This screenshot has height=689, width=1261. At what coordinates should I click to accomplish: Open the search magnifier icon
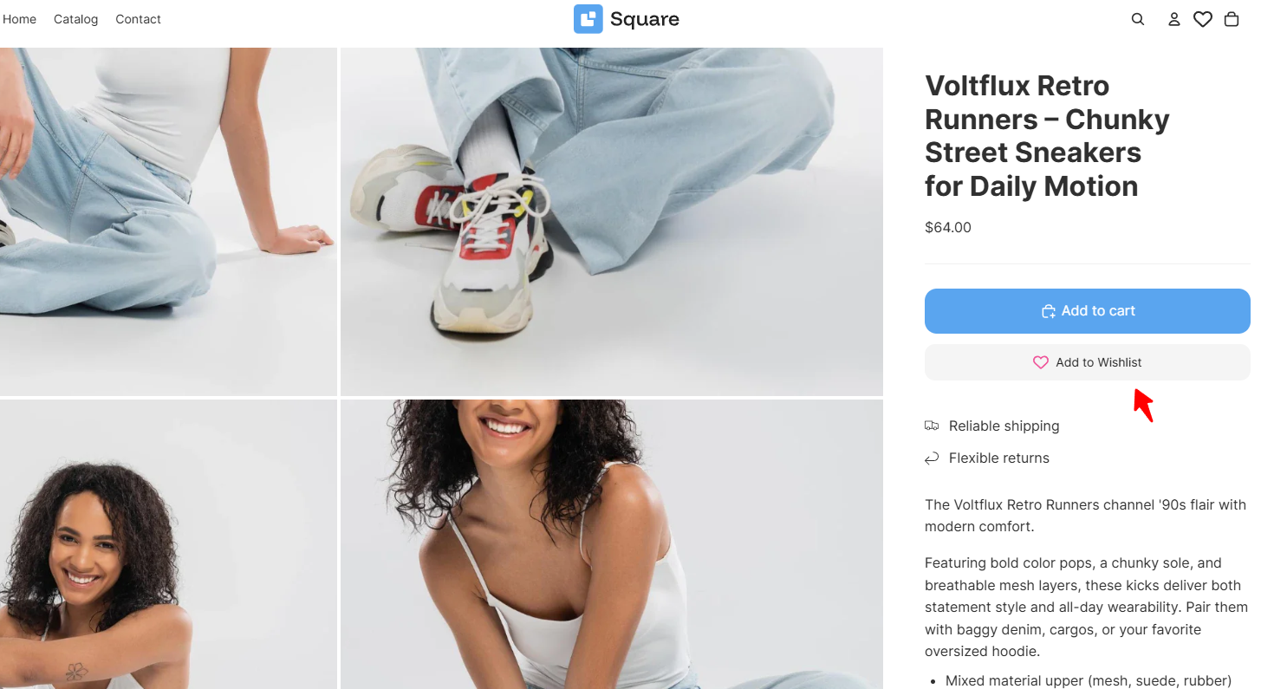pyautogui.click(x=1138, y=19)
